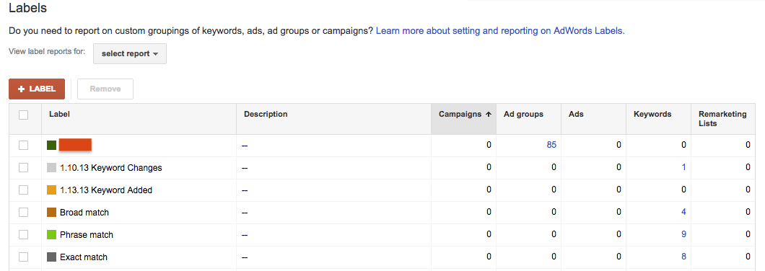Click the brown swatch beside Broad match
Screen dimensions: 765x271
tap(52, 213)
